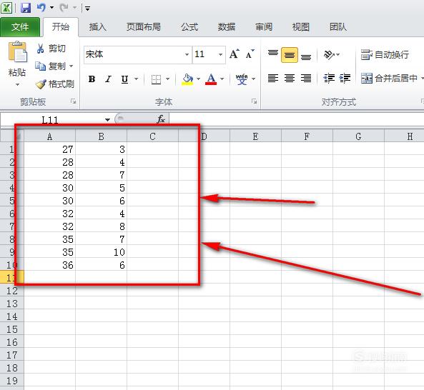The image size is (424, 390).
Task: Decrease font size with small A icon
Action: pyautogui.click(x=250, y=54)
